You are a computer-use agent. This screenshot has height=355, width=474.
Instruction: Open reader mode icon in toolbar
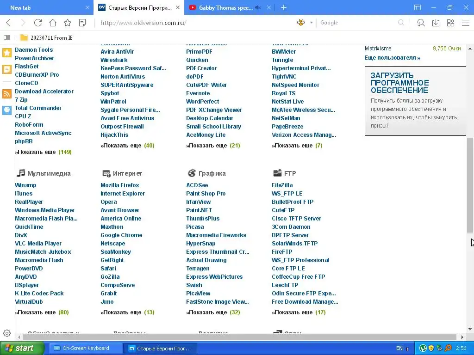[82, 23]
